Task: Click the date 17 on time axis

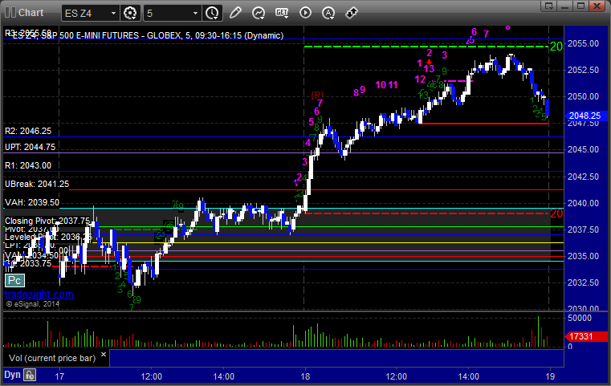Action: click(59, 376)
